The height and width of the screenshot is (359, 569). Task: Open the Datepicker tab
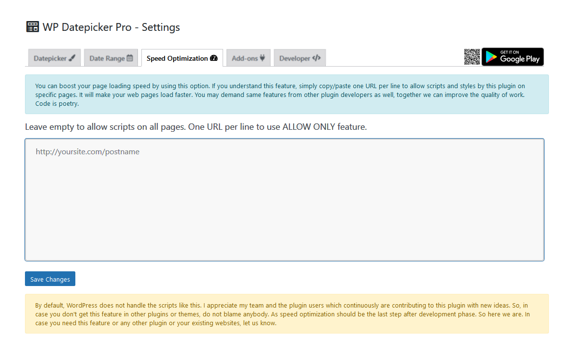pyautogui.click(x=54, y=58)
